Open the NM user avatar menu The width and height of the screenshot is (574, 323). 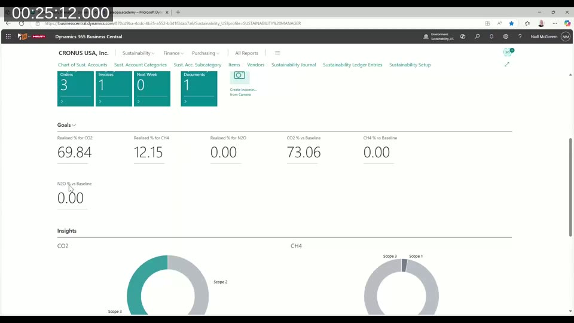[566, 36]
